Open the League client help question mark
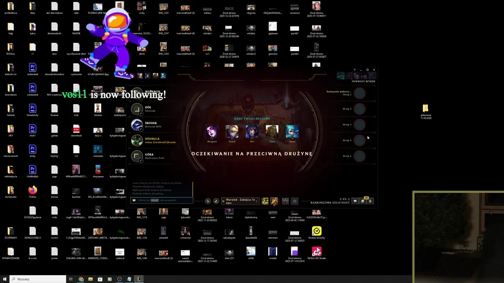Image resolution: width=504 pixels, height=283 pixels. [354, 70]
